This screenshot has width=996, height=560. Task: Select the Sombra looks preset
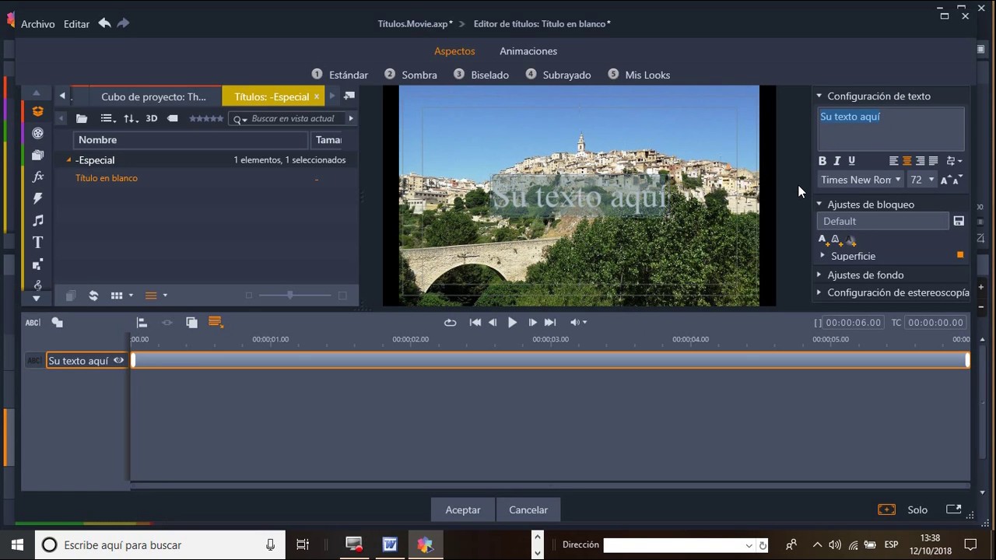(x=411, y=75)
